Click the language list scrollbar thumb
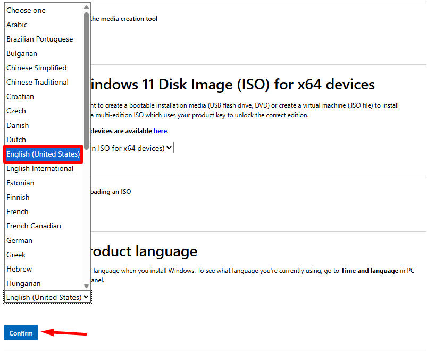The image size is (427, 351). [86, 81]
